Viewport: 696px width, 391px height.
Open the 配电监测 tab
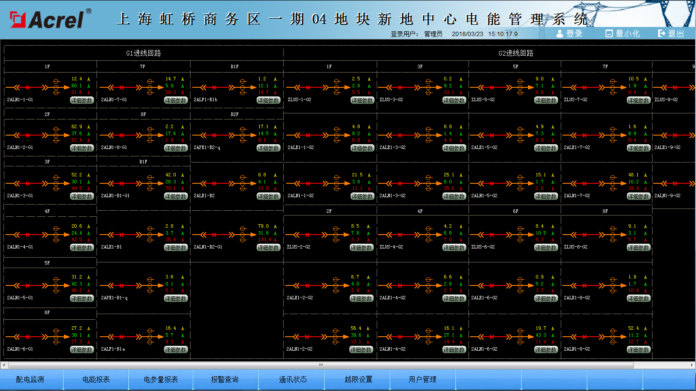[30, 379]
